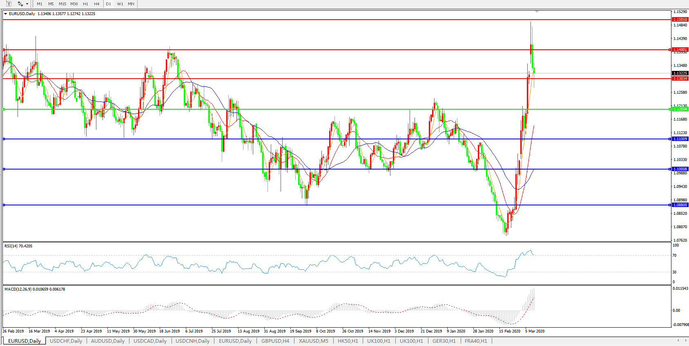Open the GER30,H1 chart tab
This screenshot has height=346, width=689.
444,341
